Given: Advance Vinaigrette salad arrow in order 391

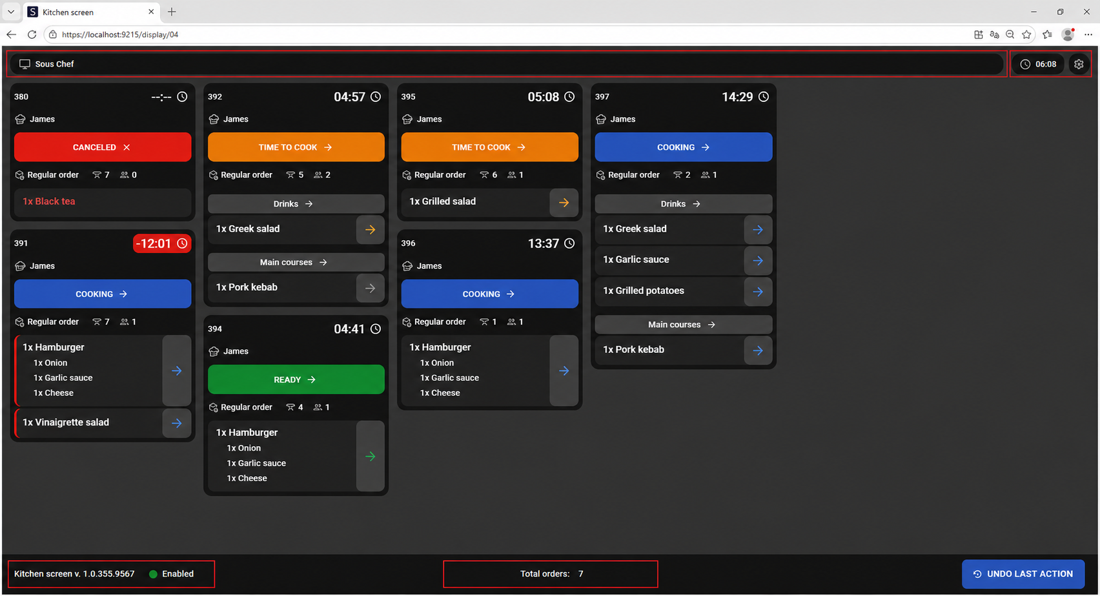Looking at the screenshot, I should tap(176, 423).
